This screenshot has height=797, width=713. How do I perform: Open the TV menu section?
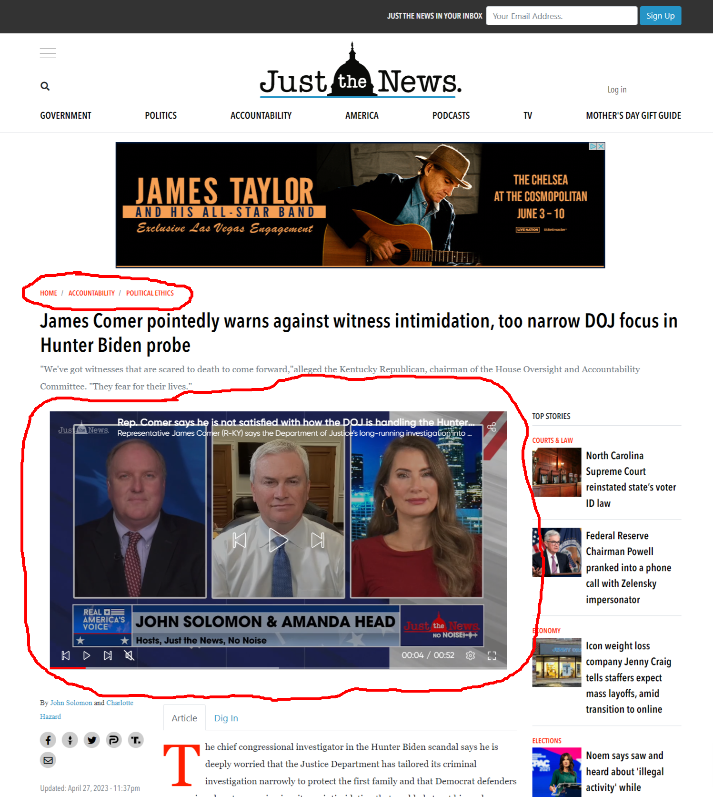pyautogui.click(x=528, y=115)
